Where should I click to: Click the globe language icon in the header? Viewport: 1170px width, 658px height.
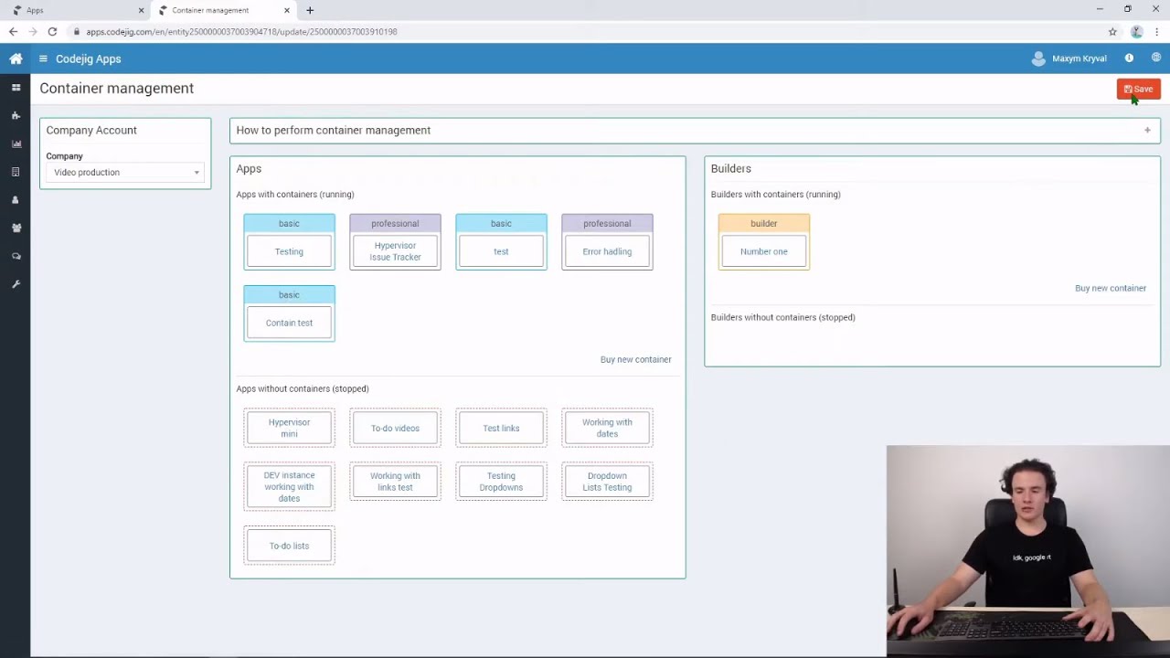(1156, 58)
